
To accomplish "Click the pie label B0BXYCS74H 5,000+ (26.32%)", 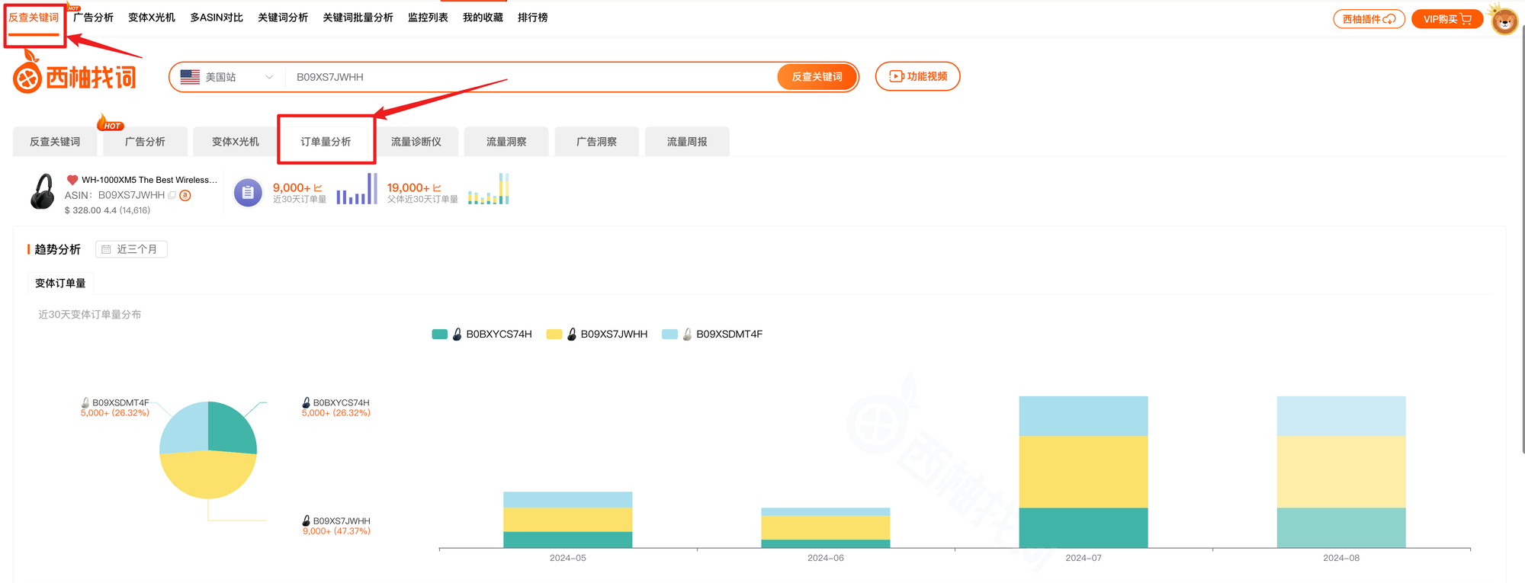I will coord(336,408).
